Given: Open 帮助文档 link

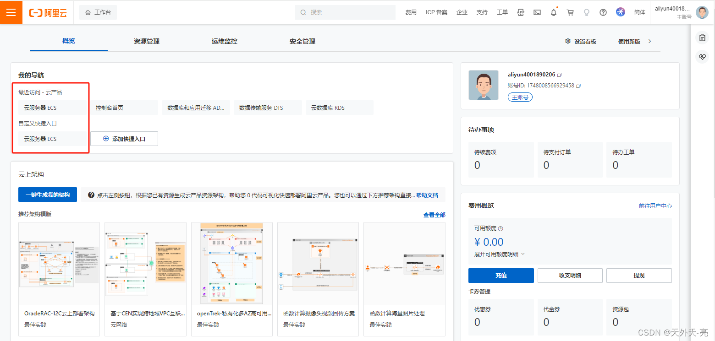Looking at the screenshot, I should pyautogui.click(x=427, y=195).
